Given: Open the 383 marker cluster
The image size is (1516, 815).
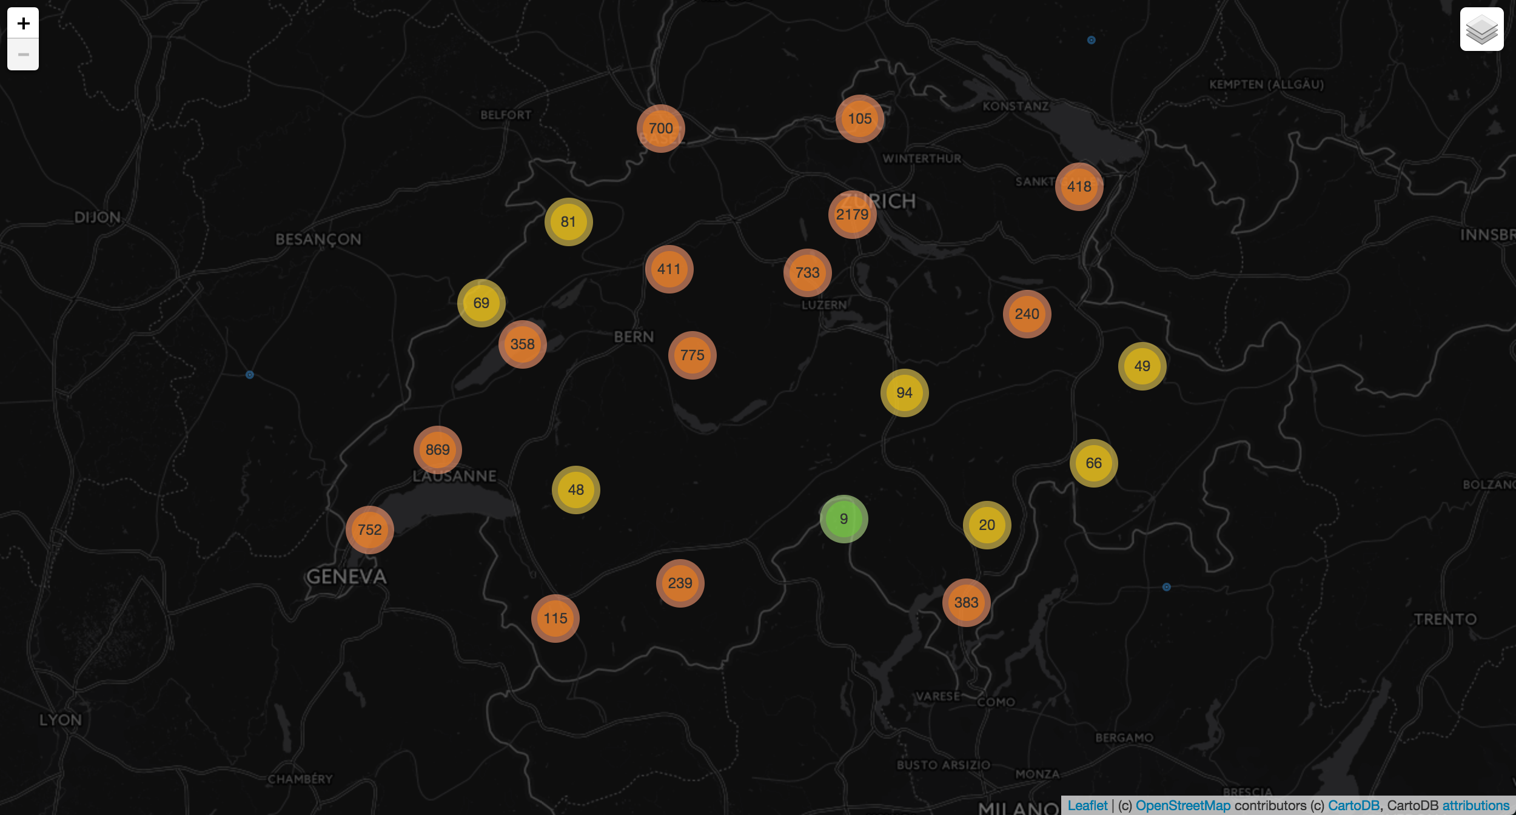Looking at the screenshot, I should pyautogui.click(x=966, y=602).
